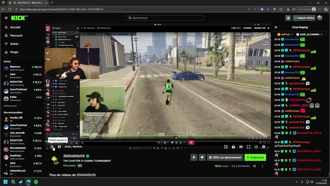Image resolution: width=330 pixels, height=186 pixels.
Task: Open the Windows Start menu
Action: [5, 182]
